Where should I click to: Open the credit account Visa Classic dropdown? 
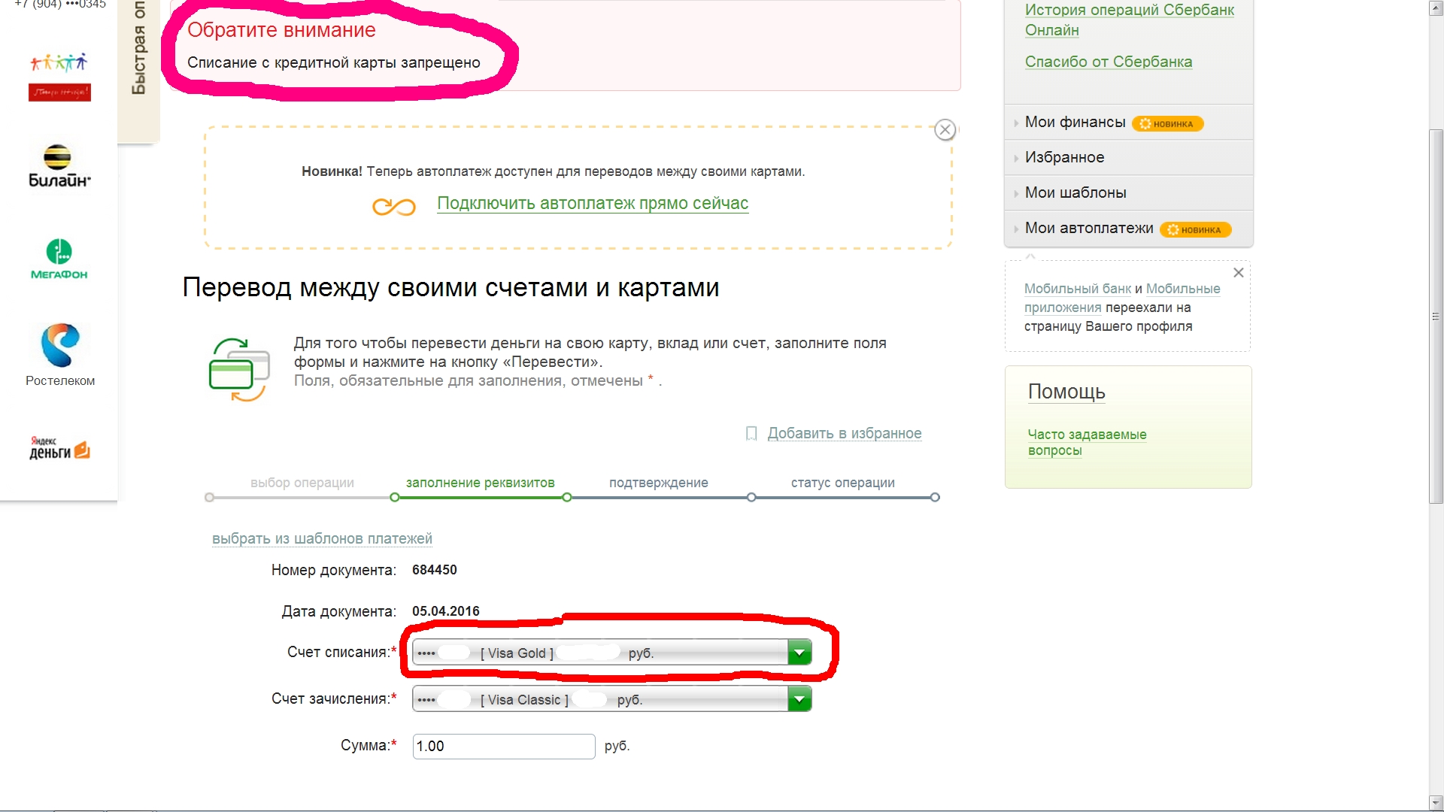pyautogui.click(x=799, y=699)
